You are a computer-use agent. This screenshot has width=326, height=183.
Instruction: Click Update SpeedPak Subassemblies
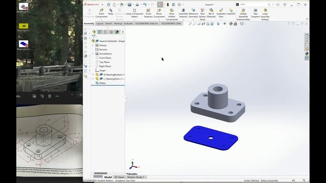[x=243, y=15]
